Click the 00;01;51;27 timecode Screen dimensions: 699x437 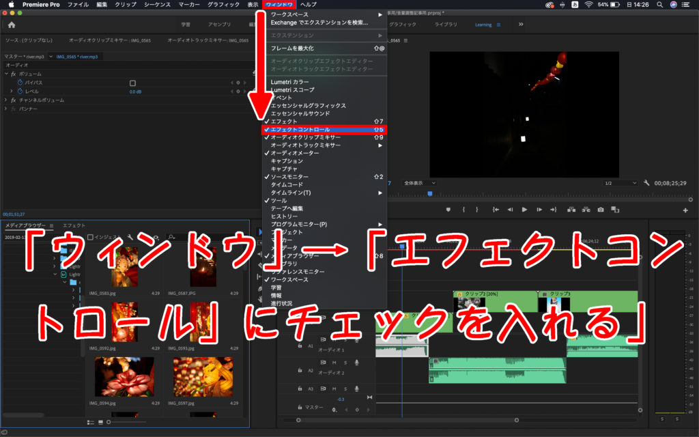pyautogui.click(x=14, y=214)
